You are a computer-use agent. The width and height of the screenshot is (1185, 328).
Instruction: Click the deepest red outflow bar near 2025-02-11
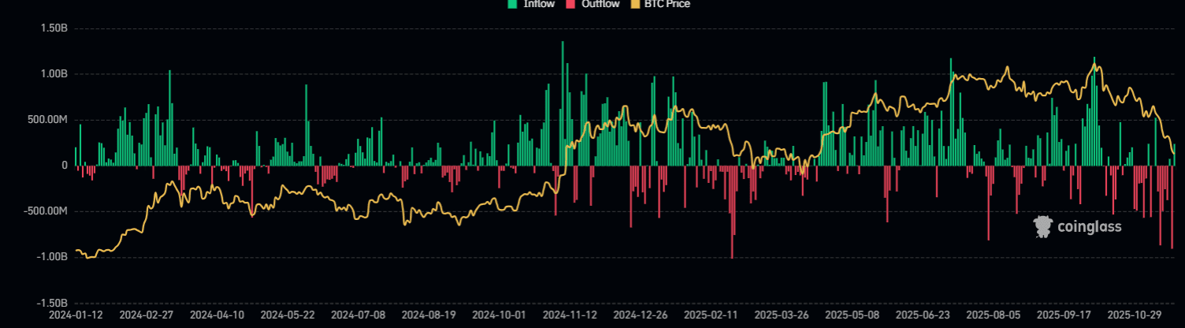click(732, 211)
